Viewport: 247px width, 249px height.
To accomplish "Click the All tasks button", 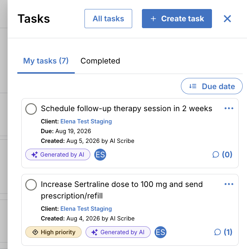I will 108,18.
